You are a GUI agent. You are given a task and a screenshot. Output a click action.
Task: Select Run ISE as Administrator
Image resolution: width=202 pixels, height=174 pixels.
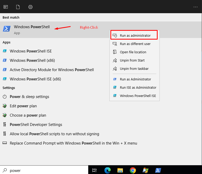click(138, 87)
